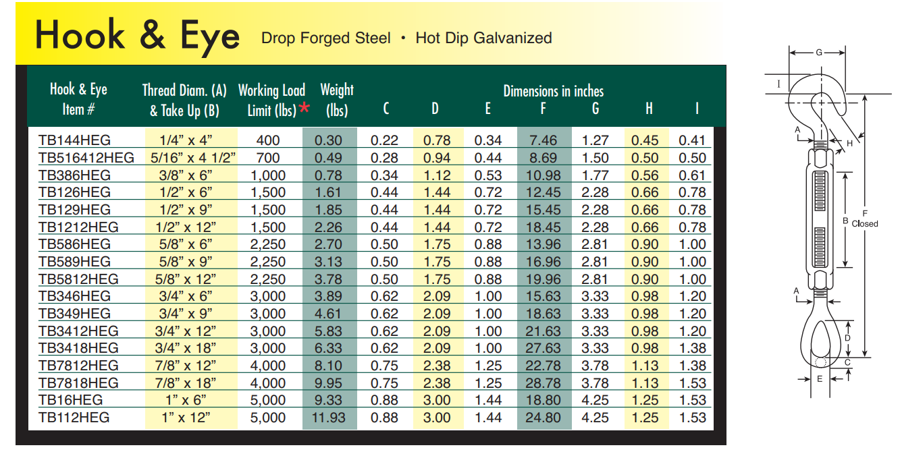Click the G dimension label above the hook
This screenshot has height=456, width=900.
click(x=818, y=52)
